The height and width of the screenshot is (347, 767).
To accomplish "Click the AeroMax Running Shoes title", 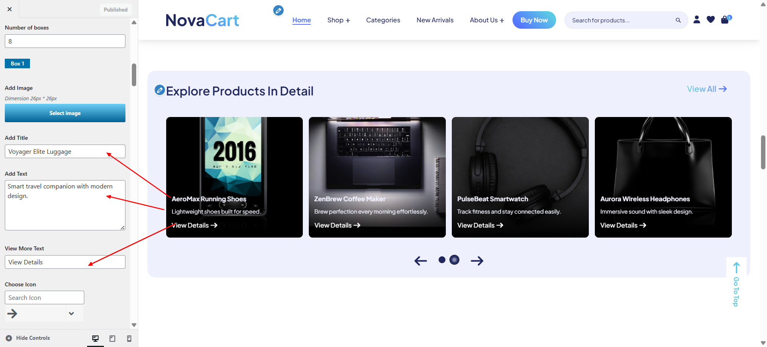I will coord(209,199).
